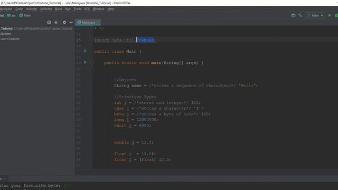
Task: Click the project structure layout icon
Action: (293, 15)
